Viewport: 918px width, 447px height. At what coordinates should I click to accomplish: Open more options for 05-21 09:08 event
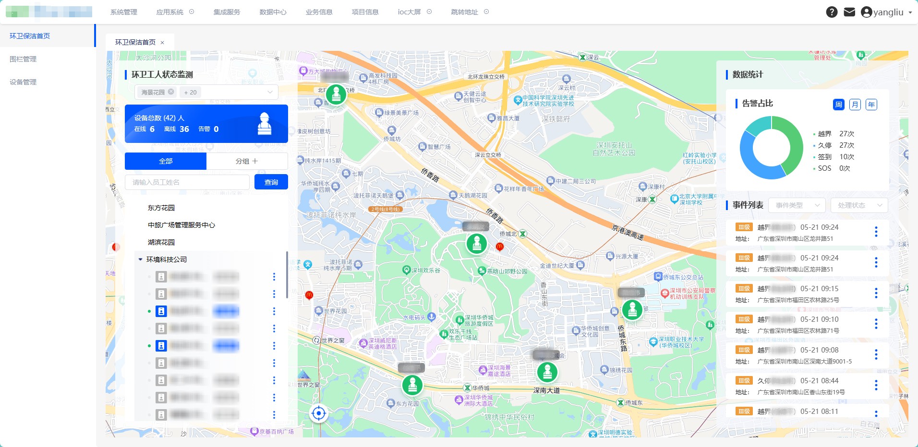tap(876, 354)
